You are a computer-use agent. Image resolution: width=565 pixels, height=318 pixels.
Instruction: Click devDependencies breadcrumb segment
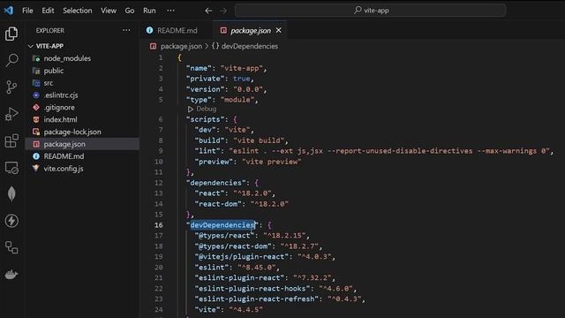tap(249, 46)
